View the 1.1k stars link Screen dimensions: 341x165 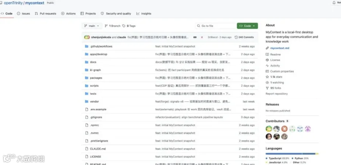coord(276,77)
